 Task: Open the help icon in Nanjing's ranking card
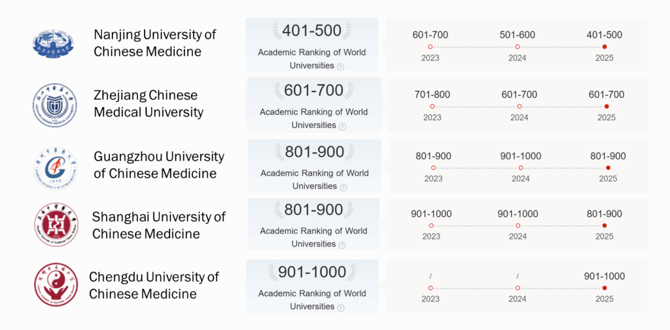340,67
